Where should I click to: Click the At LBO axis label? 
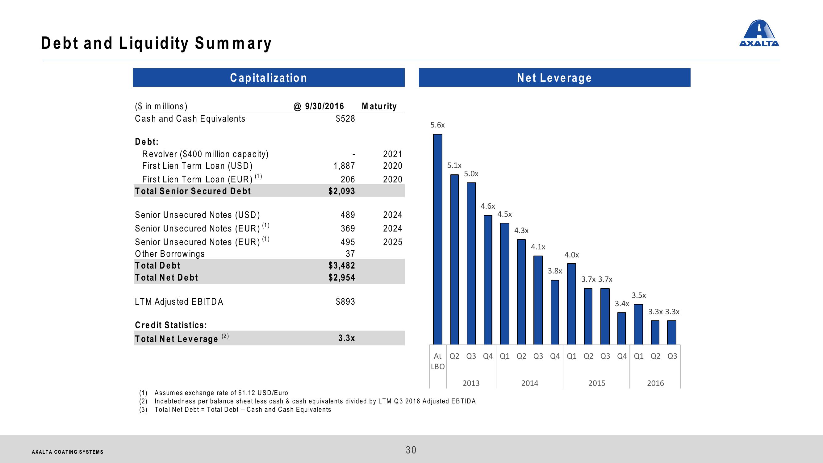tap(438, 361)
